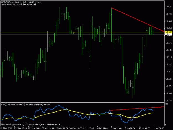
Task: Click the 1.0345 price axis label
Action: point(169,50)
